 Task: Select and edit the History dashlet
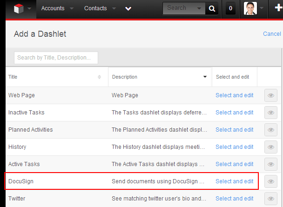coord(235,147)
